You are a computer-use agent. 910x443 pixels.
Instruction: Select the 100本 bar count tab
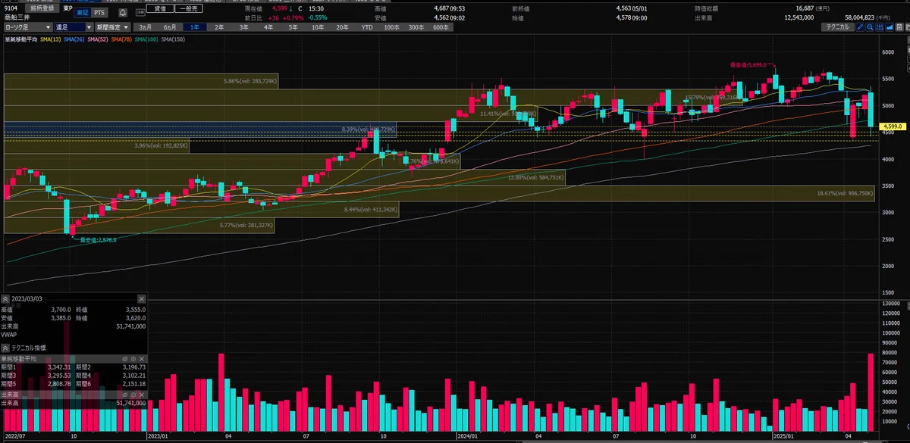coord(391,27)
